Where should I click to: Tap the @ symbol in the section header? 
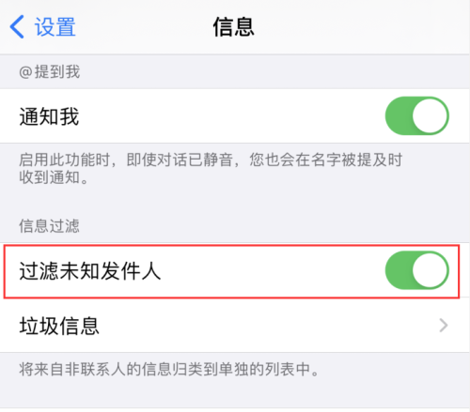tap(25, 72)
